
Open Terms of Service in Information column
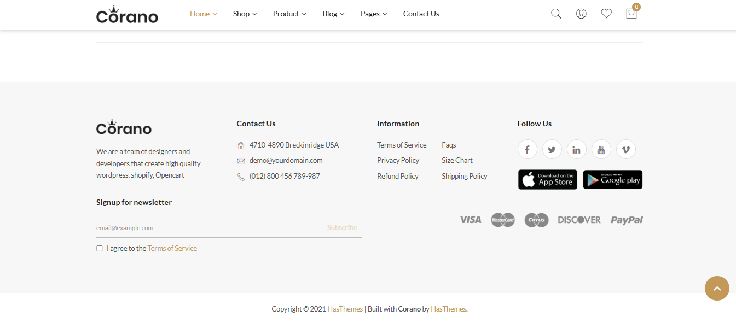pos(402,145)
